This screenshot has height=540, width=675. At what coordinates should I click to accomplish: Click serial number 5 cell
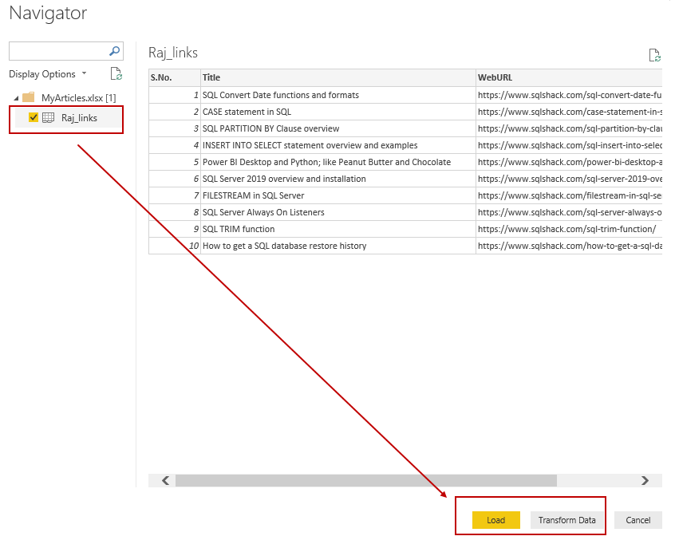pos(175,162)
